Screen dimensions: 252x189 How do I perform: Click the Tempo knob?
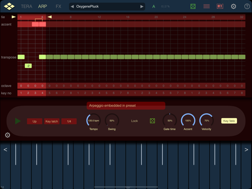click(94, 121)
